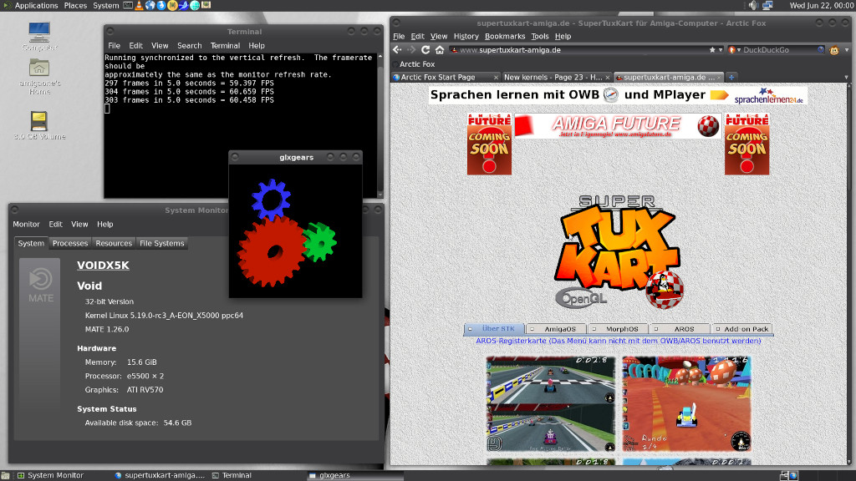The height and width of the screenshot is (481, 856).
Task: Open the Monitor menu in System Monitor
Action: point(26,224)
